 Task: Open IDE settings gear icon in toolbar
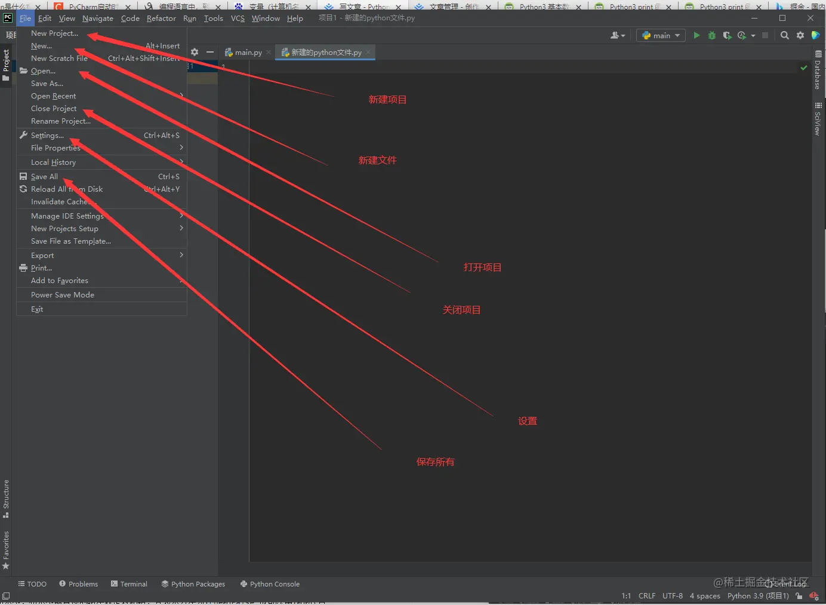coord(800,36)
